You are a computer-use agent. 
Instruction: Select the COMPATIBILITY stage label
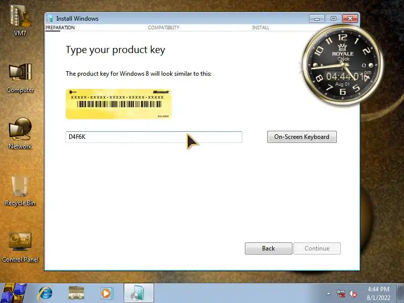[163, 28]
